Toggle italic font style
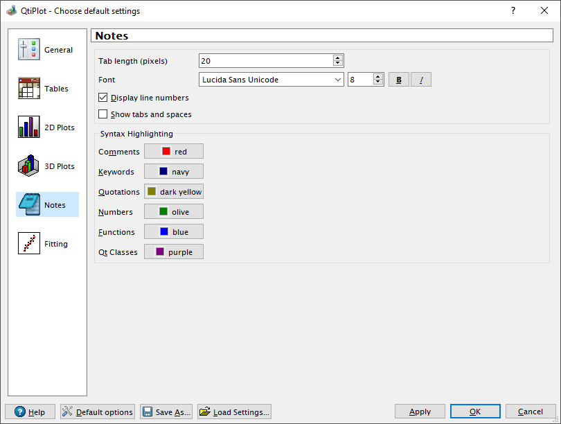The width and height of the screenshot is (561, 424). pos(421,79)
